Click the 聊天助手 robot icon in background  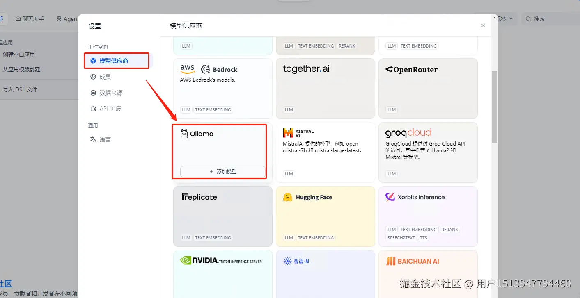click(18, 19)
